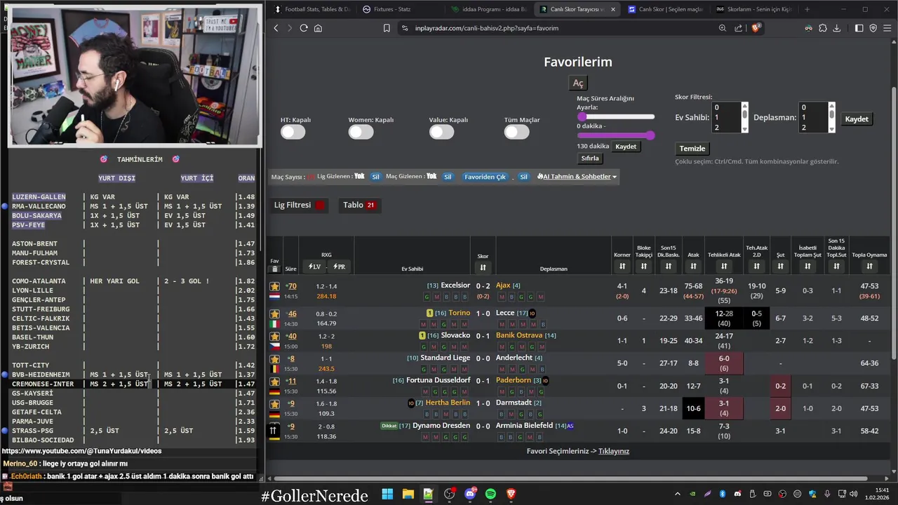Switch to iddaa Programı tab

click(488, 9)
